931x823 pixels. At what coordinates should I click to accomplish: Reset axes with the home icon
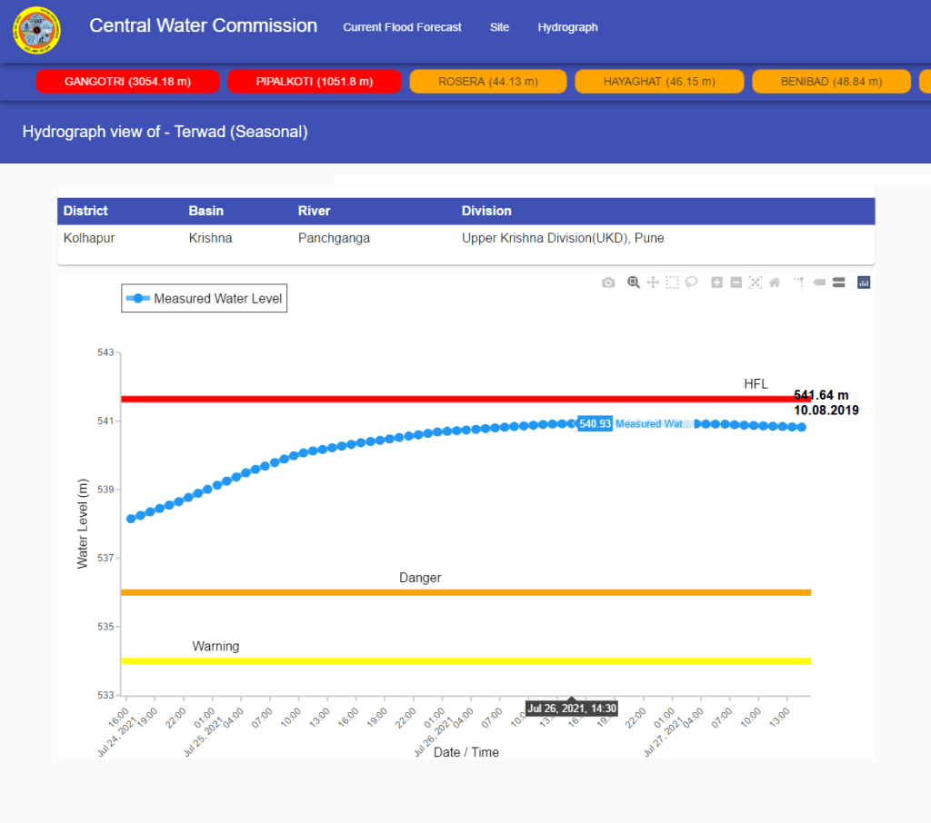(x=775, y=283)
